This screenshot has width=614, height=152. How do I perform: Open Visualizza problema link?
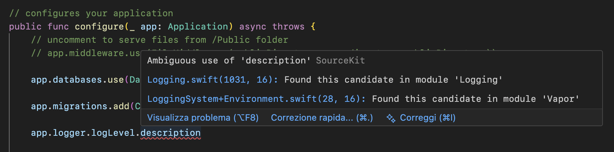click(203, 118)
